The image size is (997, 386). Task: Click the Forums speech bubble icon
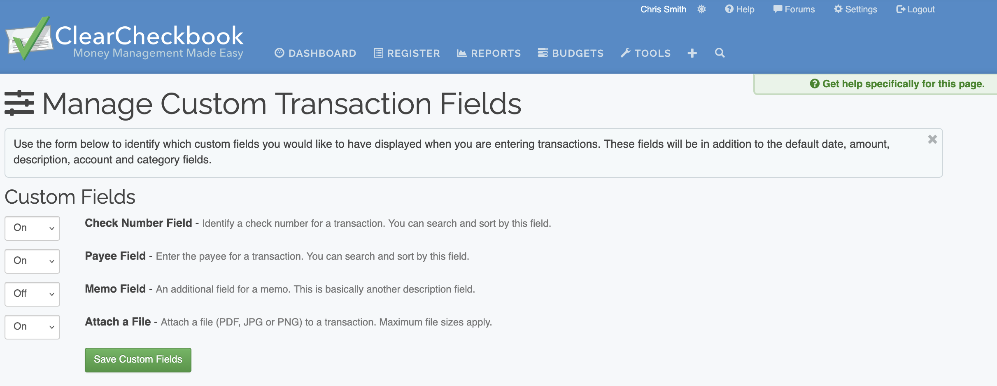pos(778,9)
